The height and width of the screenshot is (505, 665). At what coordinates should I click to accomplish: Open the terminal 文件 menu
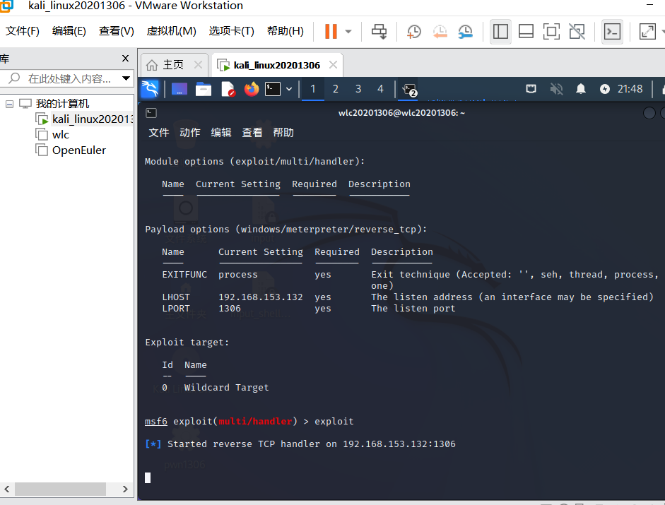(158, 133)
